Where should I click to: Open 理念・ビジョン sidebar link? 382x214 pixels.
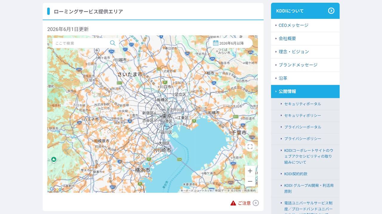(x=305, y=52)
